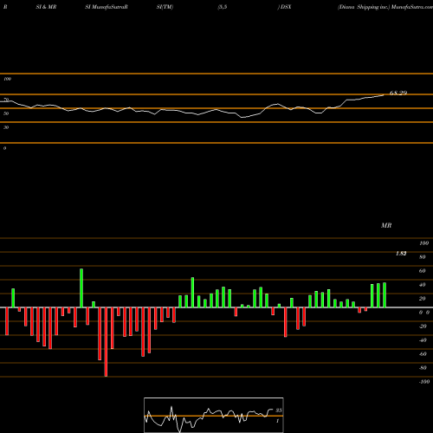Screen dimensions: 433x433
Task: Click the 'SI MunafaSutraR' header text
Action: point(107,7)
